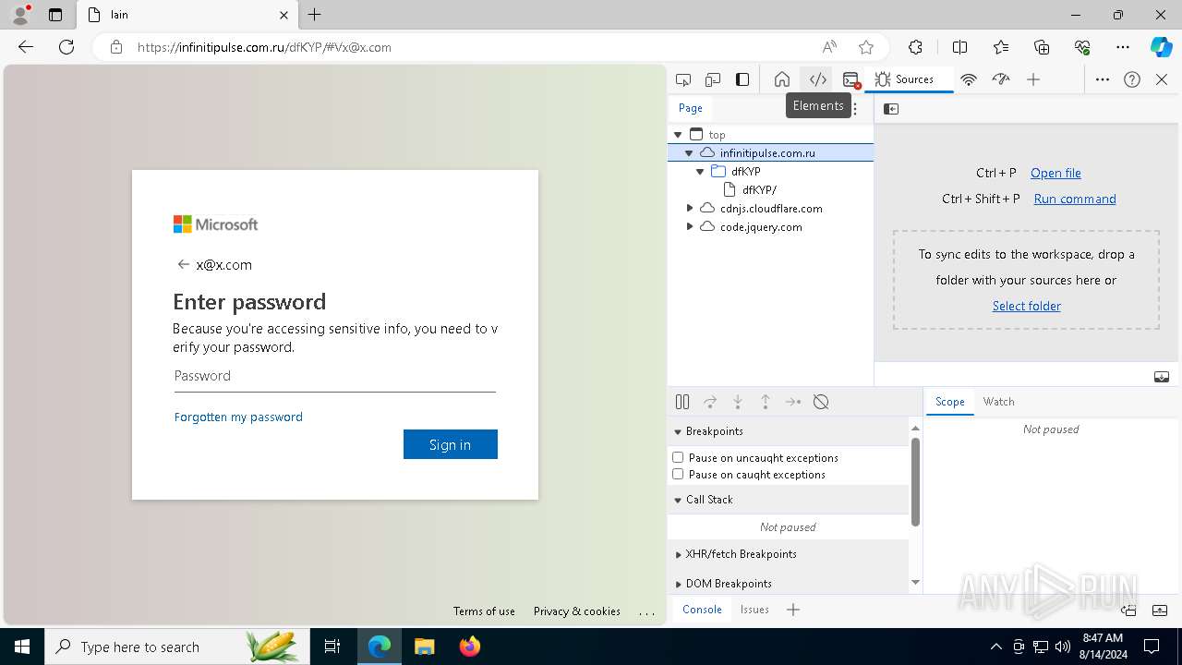
Task: Click the Inspect element picker icon
Action: pyautogui.click(x=683, y=79)
